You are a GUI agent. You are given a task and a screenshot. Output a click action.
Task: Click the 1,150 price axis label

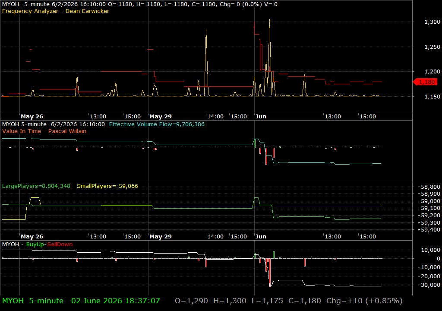[x=432, y=96]
